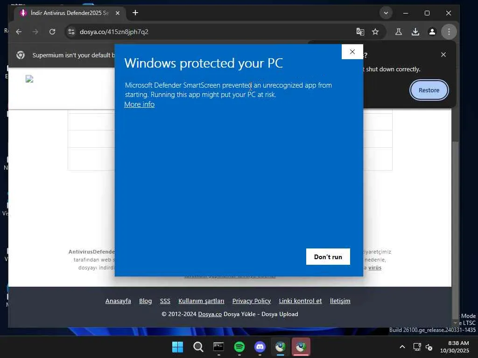Screen dimensions: 478x358
Task: Open the muted volume tray icon
Action: coord(429,347)
